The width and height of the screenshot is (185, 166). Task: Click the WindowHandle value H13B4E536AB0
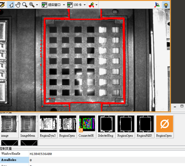(x=41, y=154)
